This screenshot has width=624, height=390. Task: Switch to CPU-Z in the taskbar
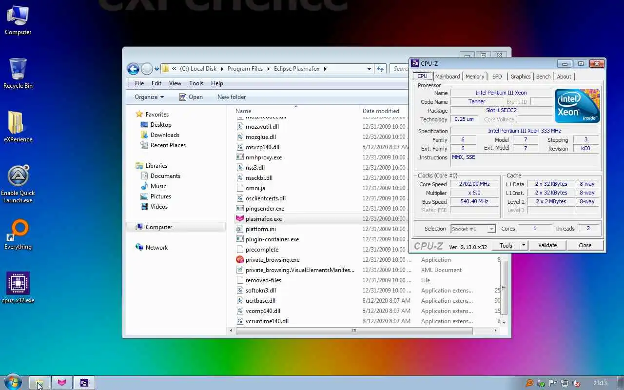tap(84, 383)
